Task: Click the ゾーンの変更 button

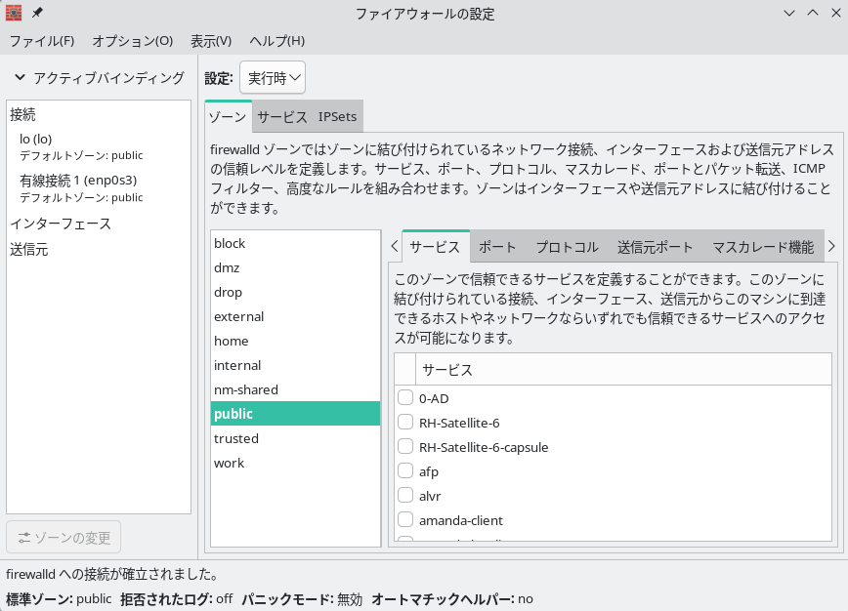Action: [64, 538]
